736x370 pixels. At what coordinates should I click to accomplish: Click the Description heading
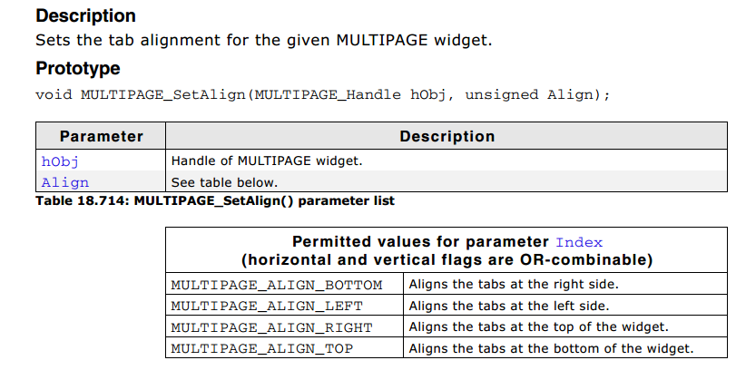tap(86, 15)
